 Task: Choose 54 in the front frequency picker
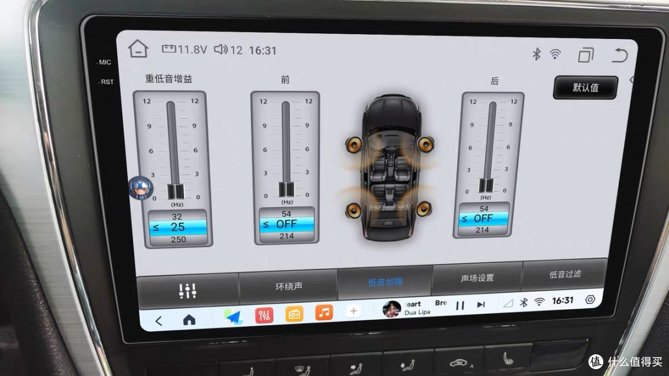coord(286,213)
